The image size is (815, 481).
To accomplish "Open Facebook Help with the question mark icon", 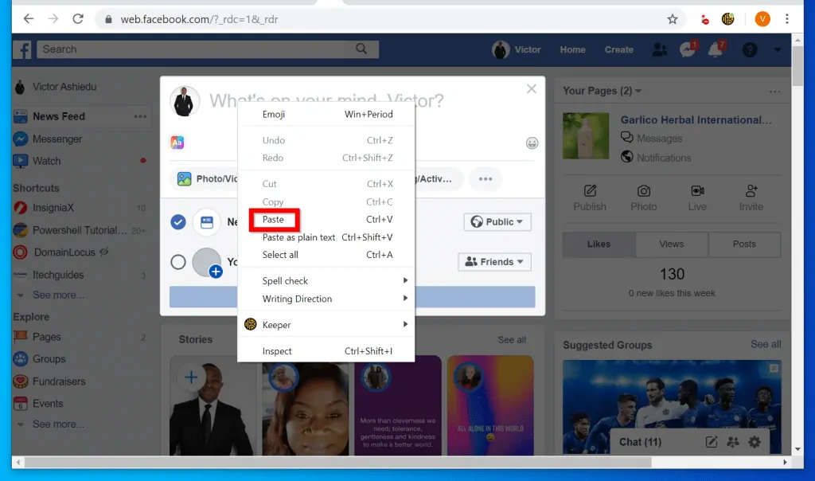I will (749, 49).
